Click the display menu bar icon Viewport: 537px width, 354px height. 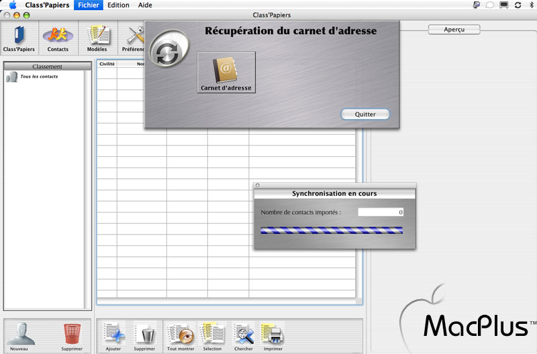(504, 5)
